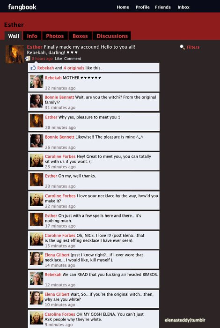Click Rebekah's avatar on MOTHER comment
This screenshot has width=220, height=328.
pos(37,82)
